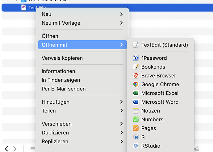Click Verweis kopieren menu entry
The width and height of the screenshot is (213, 152).
point(62,58)
